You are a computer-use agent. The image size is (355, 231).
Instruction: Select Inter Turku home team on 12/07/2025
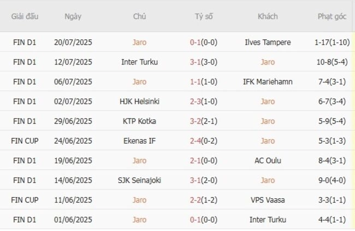[139, 62]
